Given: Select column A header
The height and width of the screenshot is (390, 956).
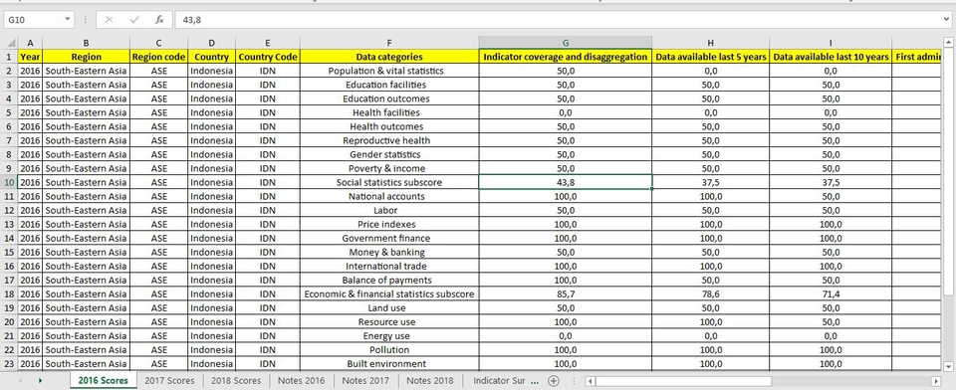Looking at the screenshot, I should pos(30,43).
